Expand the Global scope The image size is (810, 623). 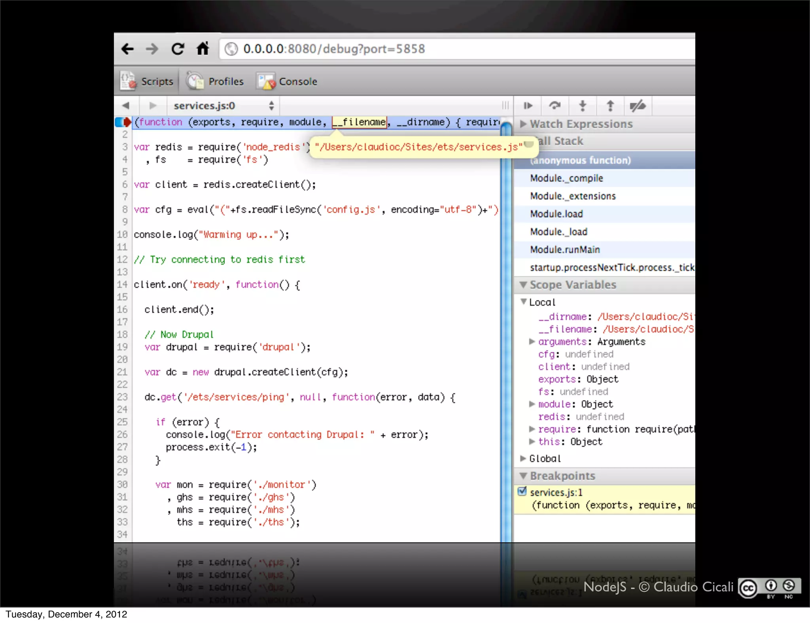(523, 459)
